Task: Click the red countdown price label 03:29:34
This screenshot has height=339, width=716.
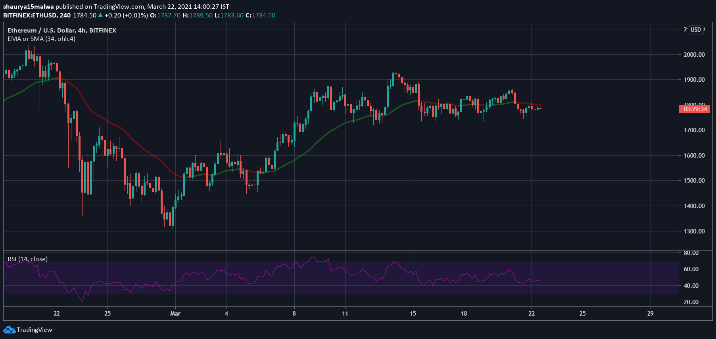Action: [x=695, y=109]
